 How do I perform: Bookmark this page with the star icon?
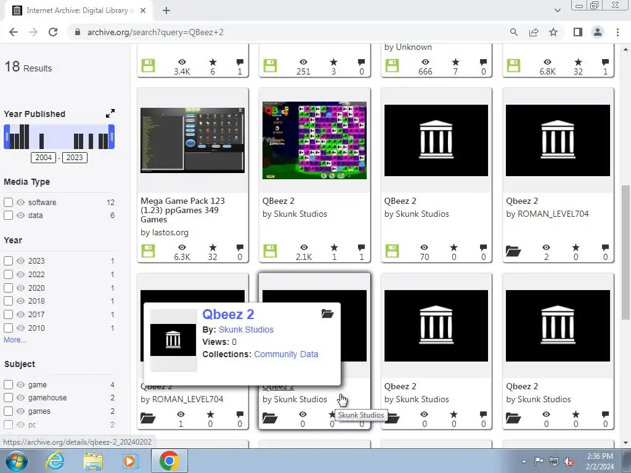pyautogui.click(x=553, y=32)
